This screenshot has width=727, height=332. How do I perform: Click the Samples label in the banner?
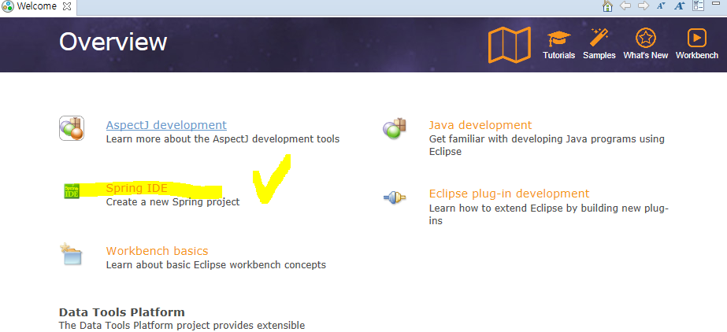[x=599, y=55]
